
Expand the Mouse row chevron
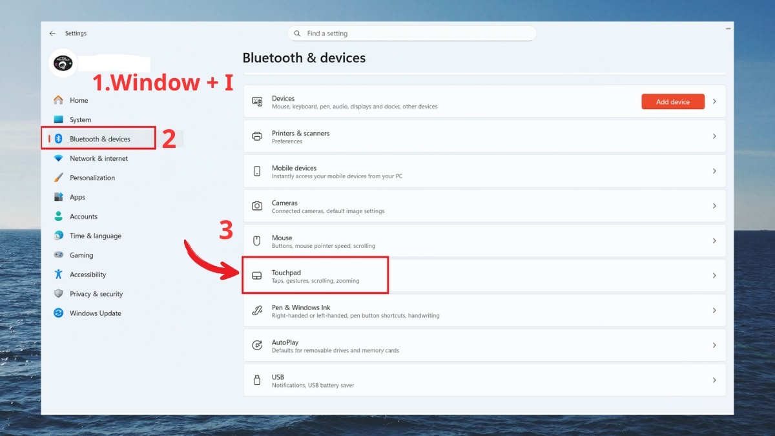pos(714,241)
